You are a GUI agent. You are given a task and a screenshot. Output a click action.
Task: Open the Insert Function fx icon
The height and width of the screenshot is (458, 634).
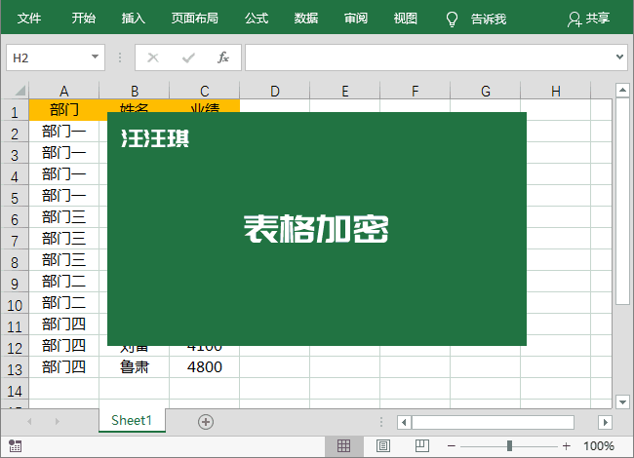(x=223, y=57)
